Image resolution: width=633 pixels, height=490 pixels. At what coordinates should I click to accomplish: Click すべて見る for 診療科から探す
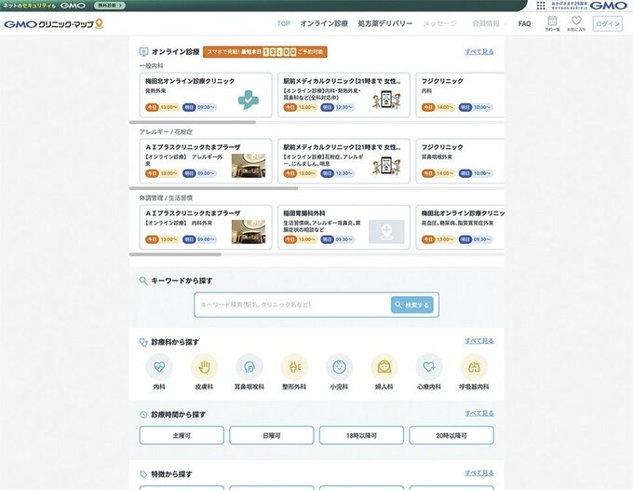tap(479, 341)
